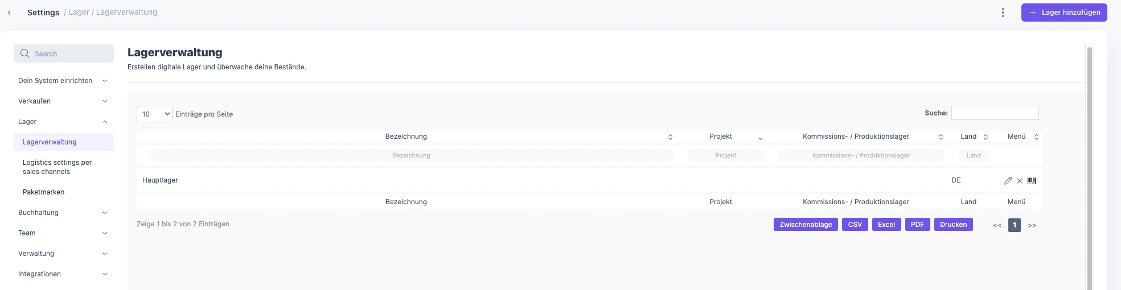The image size is (1121, 290).
Task: Edit Hauptlager with the pencil icon
Action: [1008, 181]
